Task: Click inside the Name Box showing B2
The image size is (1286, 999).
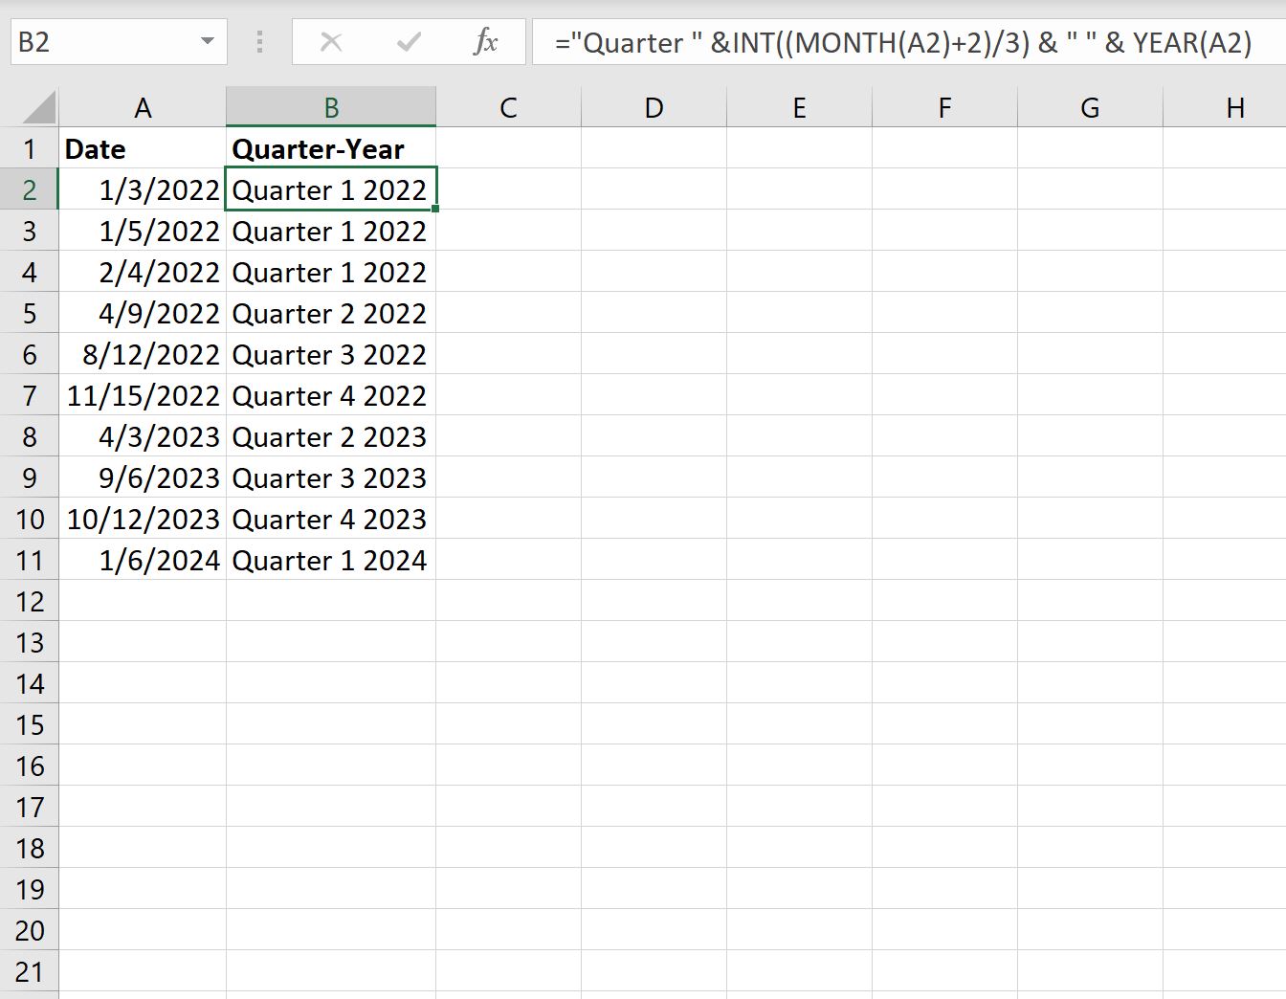Action: 105,42
